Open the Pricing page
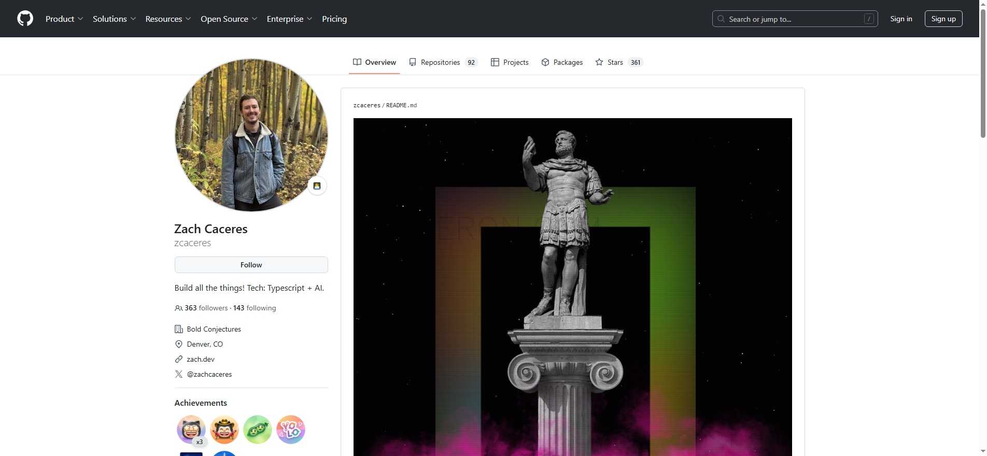The width and height of the screenshot is (987, 456). click(x=334, y=19)
